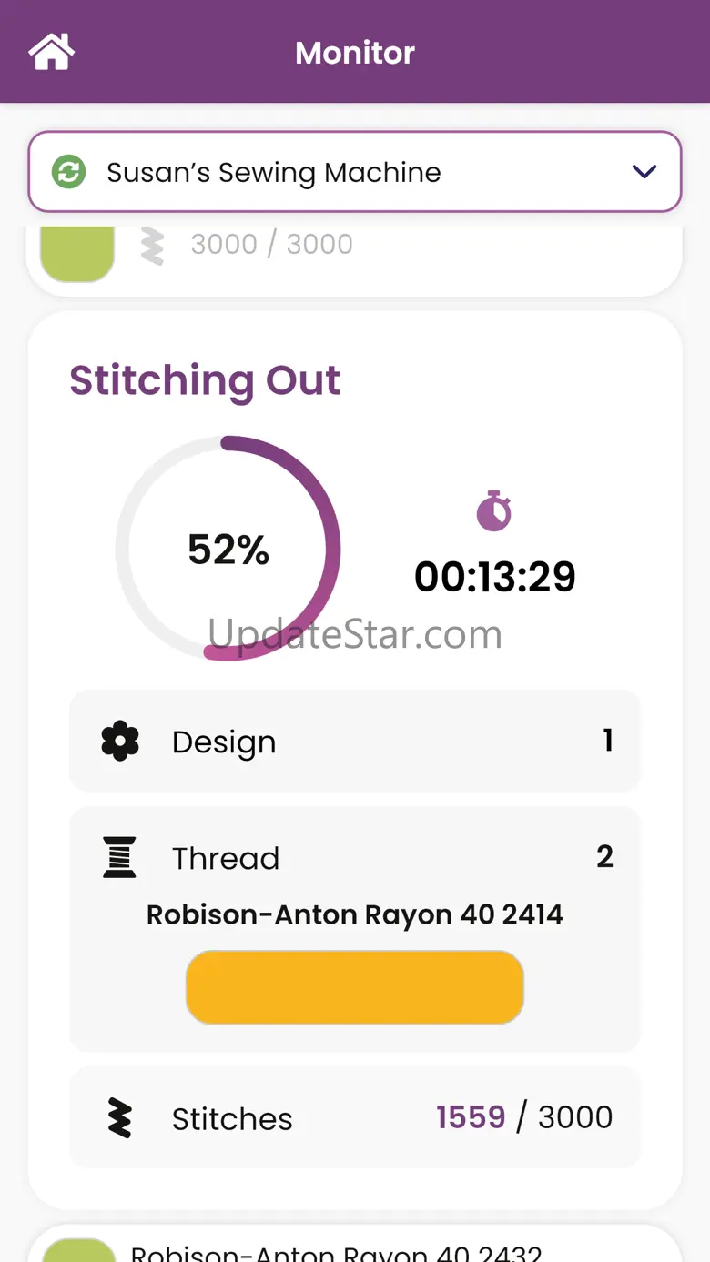The image size is (710, 1262).
Task: Tap the gray zigzag icon beside 3000 / 3000
Action: coord(152,245)
